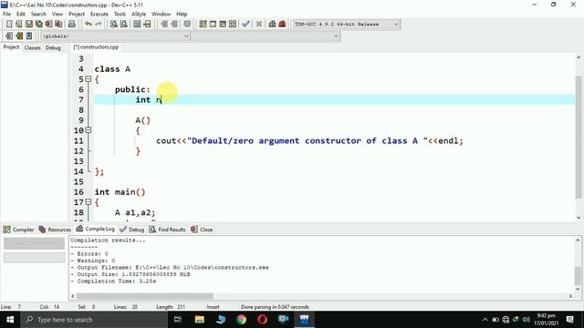Viewport: 584px width, 328px height.
Task: Click the Close file toolbar icon
Action: point(48,25)
